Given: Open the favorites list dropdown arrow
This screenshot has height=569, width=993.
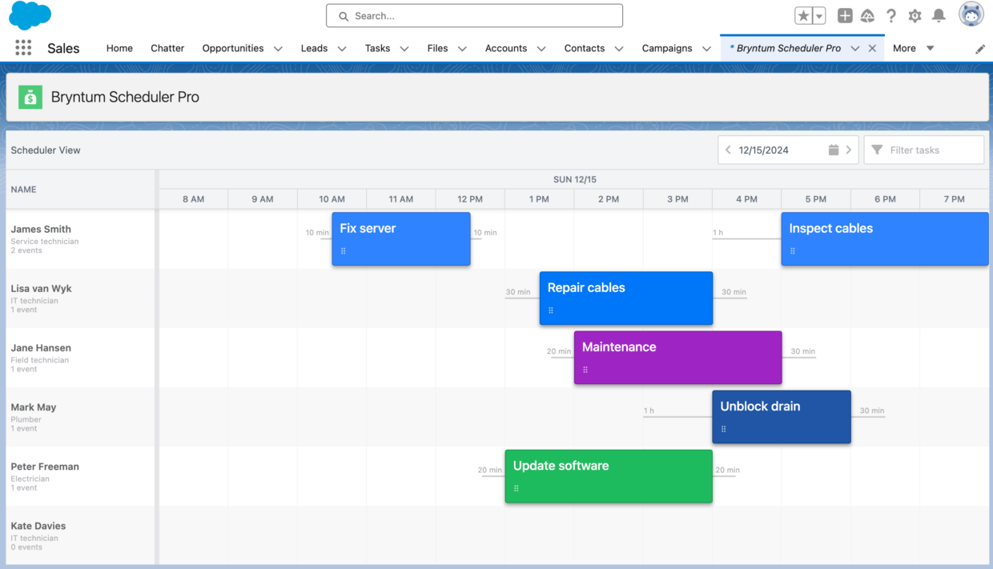Looking at the screenshot, I should [818, 14].
